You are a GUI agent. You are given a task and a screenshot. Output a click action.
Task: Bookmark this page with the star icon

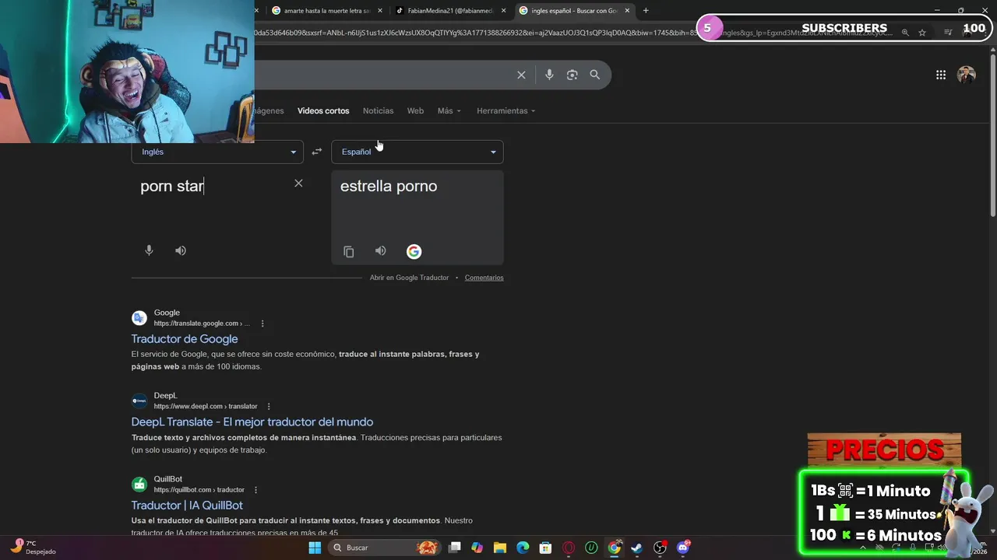[922, 33]
